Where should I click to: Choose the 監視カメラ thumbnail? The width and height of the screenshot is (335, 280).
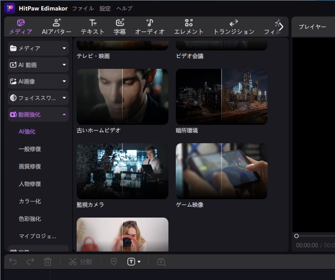pyautogui.click(x=123, y=171)
